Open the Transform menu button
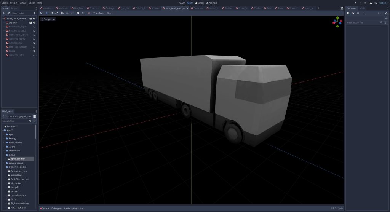Image resolution: width=390 pixels, height=212 pixels. coord(99,13)
